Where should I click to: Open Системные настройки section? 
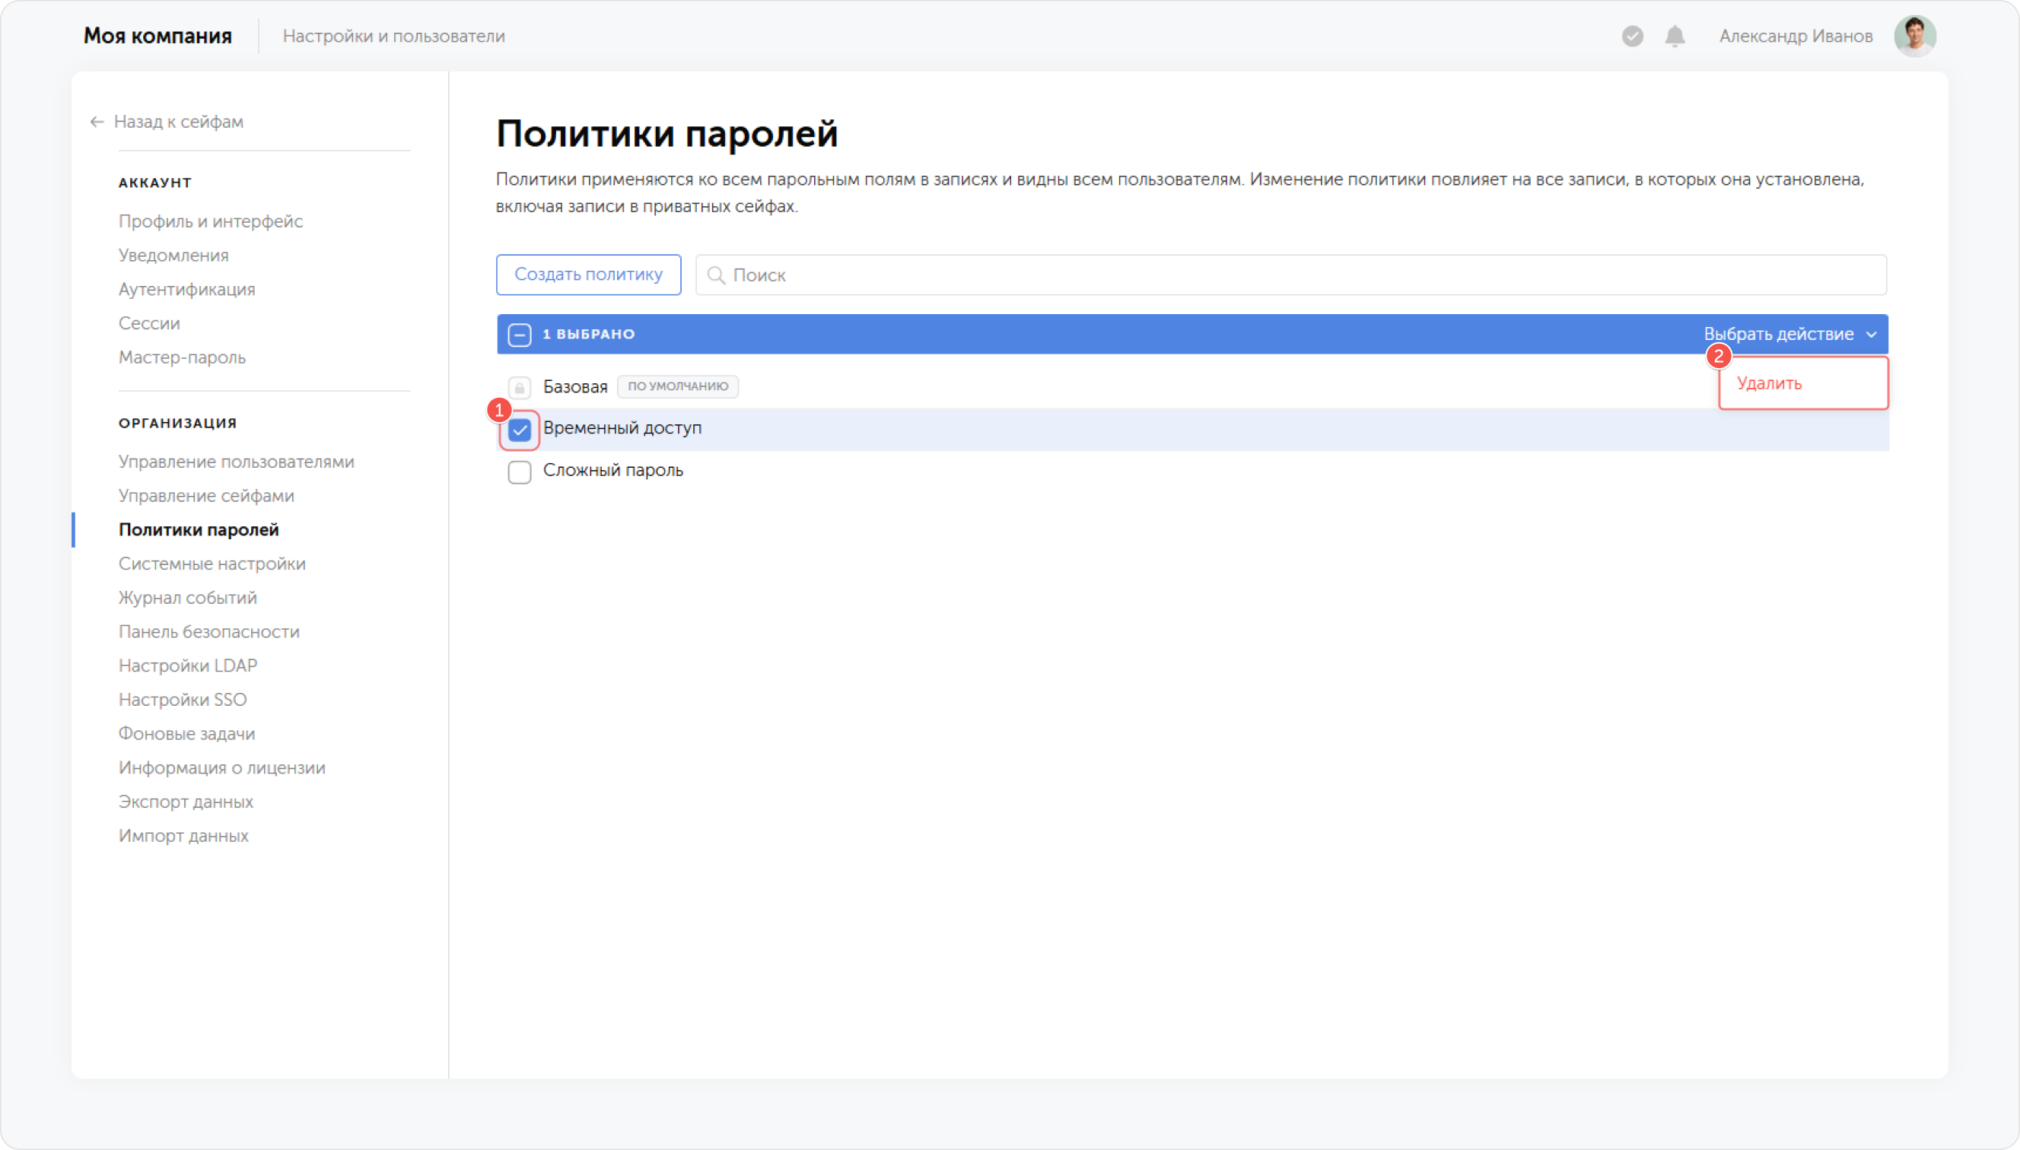pyautogui.click(x=212, y=563)
